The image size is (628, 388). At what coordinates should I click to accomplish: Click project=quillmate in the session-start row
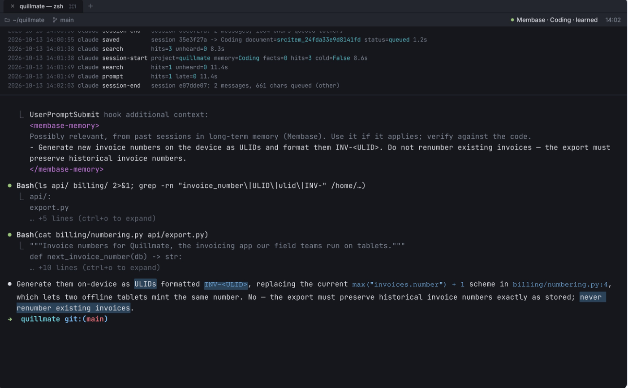(x=181, y=58)
